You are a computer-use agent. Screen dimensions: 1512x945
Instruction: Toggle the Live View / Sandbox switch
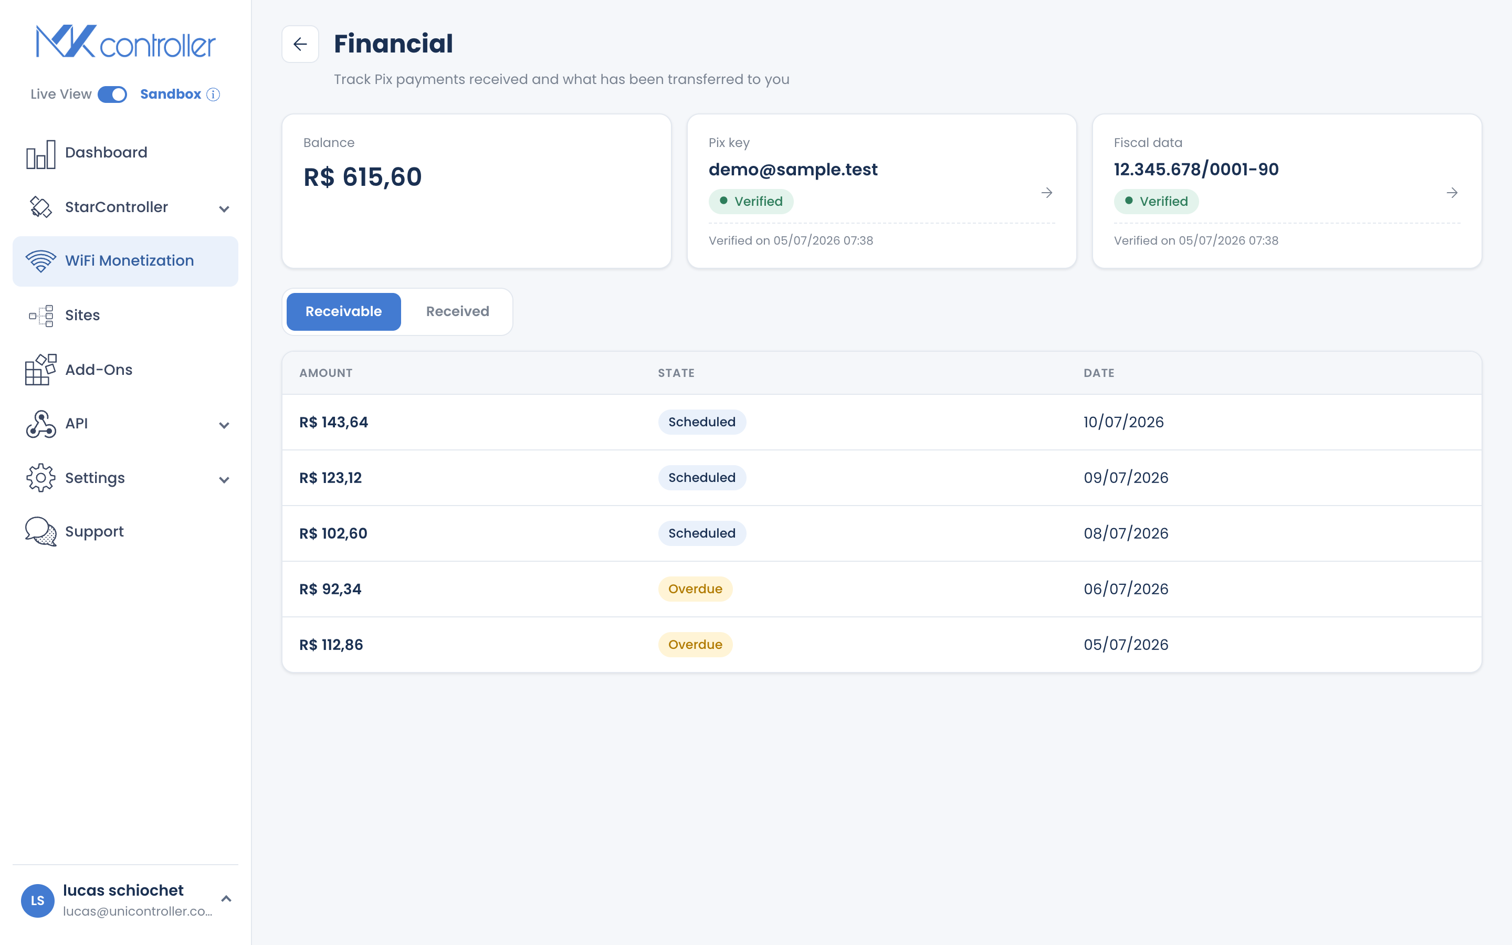112,94
